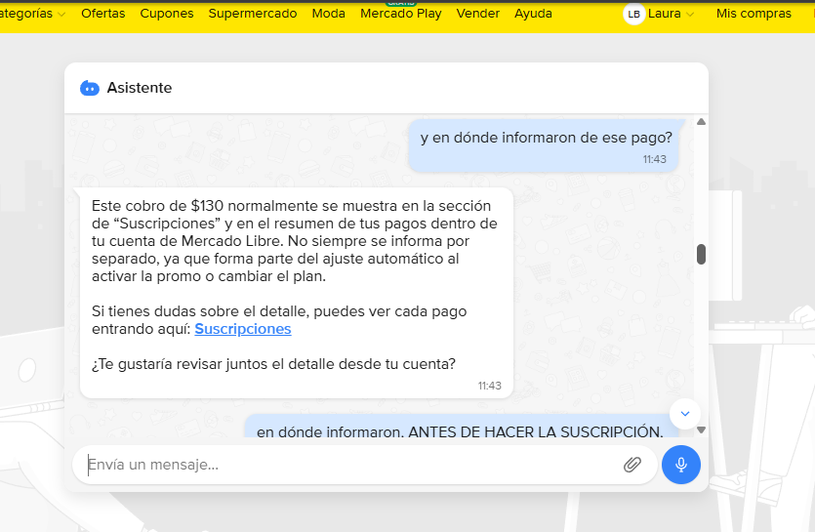Start voice input with the microphone button

pos(681,465)
